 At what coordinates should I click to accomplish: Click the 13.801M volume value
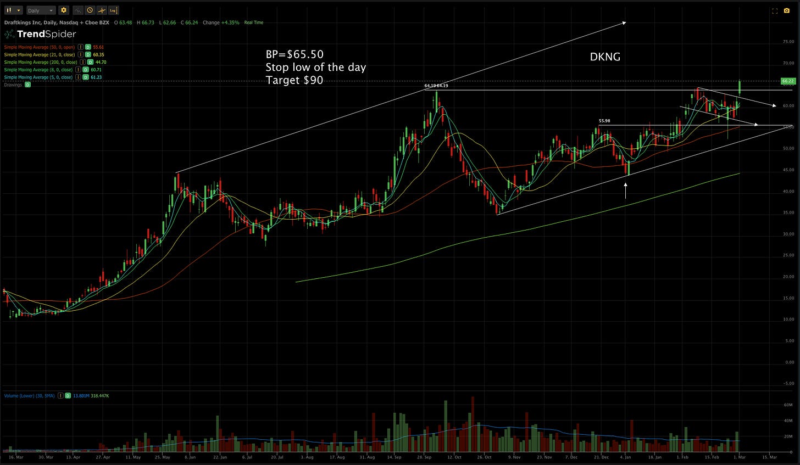coord(81,395)
